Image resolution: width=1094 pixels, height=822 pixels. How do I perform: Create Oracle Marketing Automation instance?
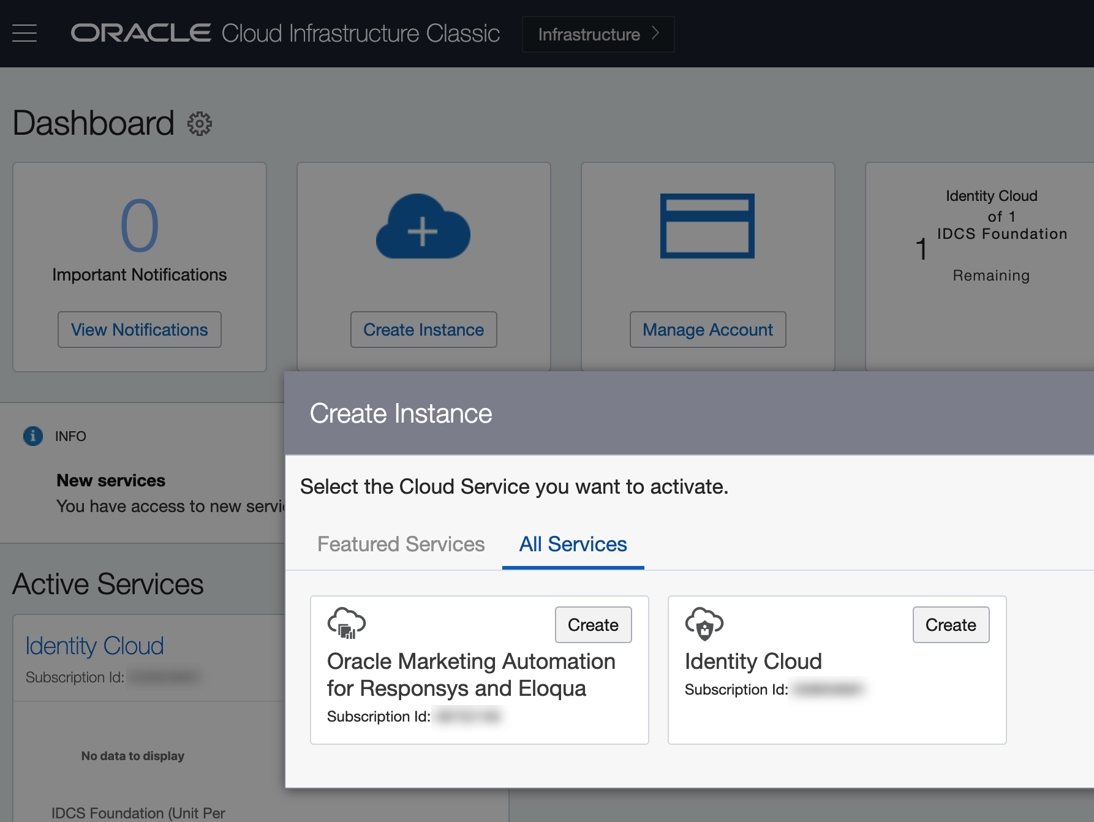594,625
